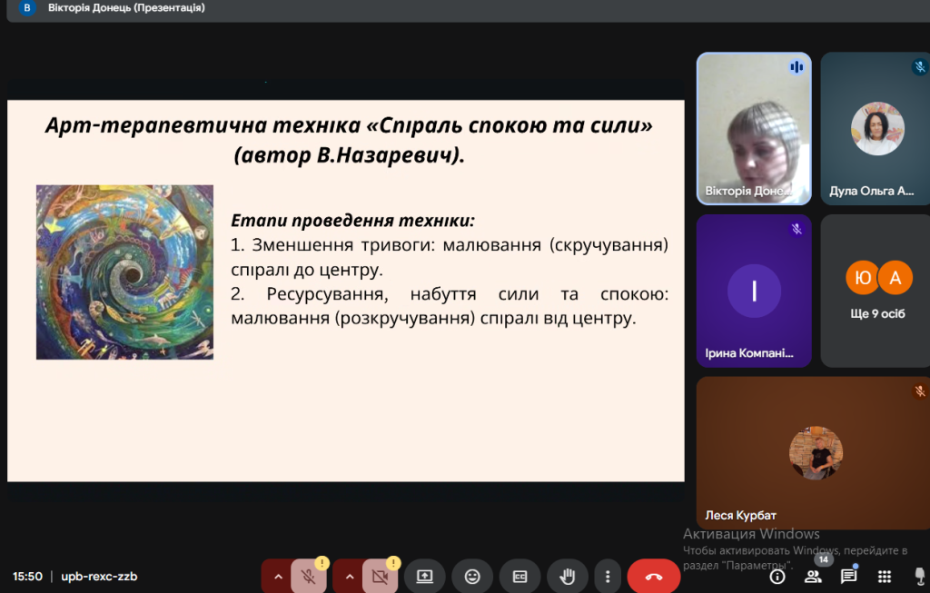The width and height of the screenshot is (930, 593).
Task: Raise hand using the hand icon
Action: tap(567, 577)
